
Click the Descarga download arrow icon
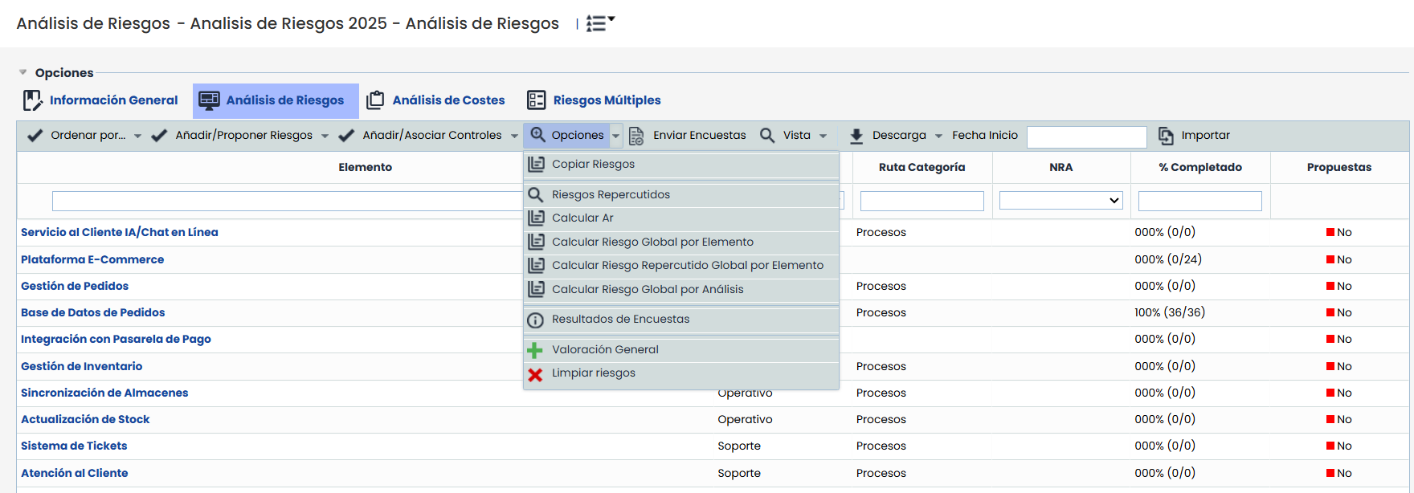pos(856,136)
